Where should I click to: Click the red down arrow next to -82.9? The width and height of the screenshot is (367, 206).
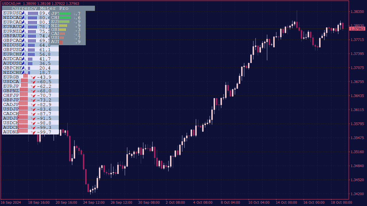[33, 105]
